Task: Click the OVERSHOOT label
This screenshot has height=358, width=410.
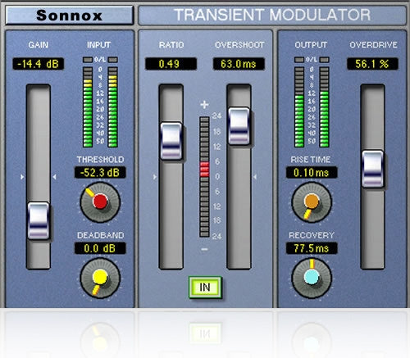Action: point(239,45)
